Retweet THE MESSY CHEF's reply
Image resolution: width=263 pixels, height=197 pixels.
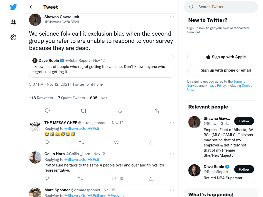click(81, 142)
